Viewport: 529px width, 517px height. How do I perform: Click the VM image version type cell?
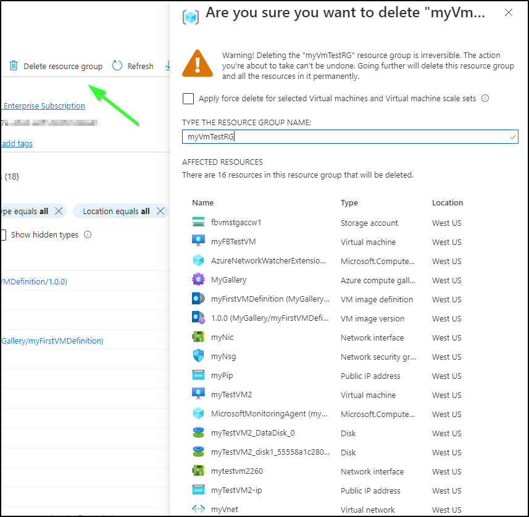pos(372,318)
